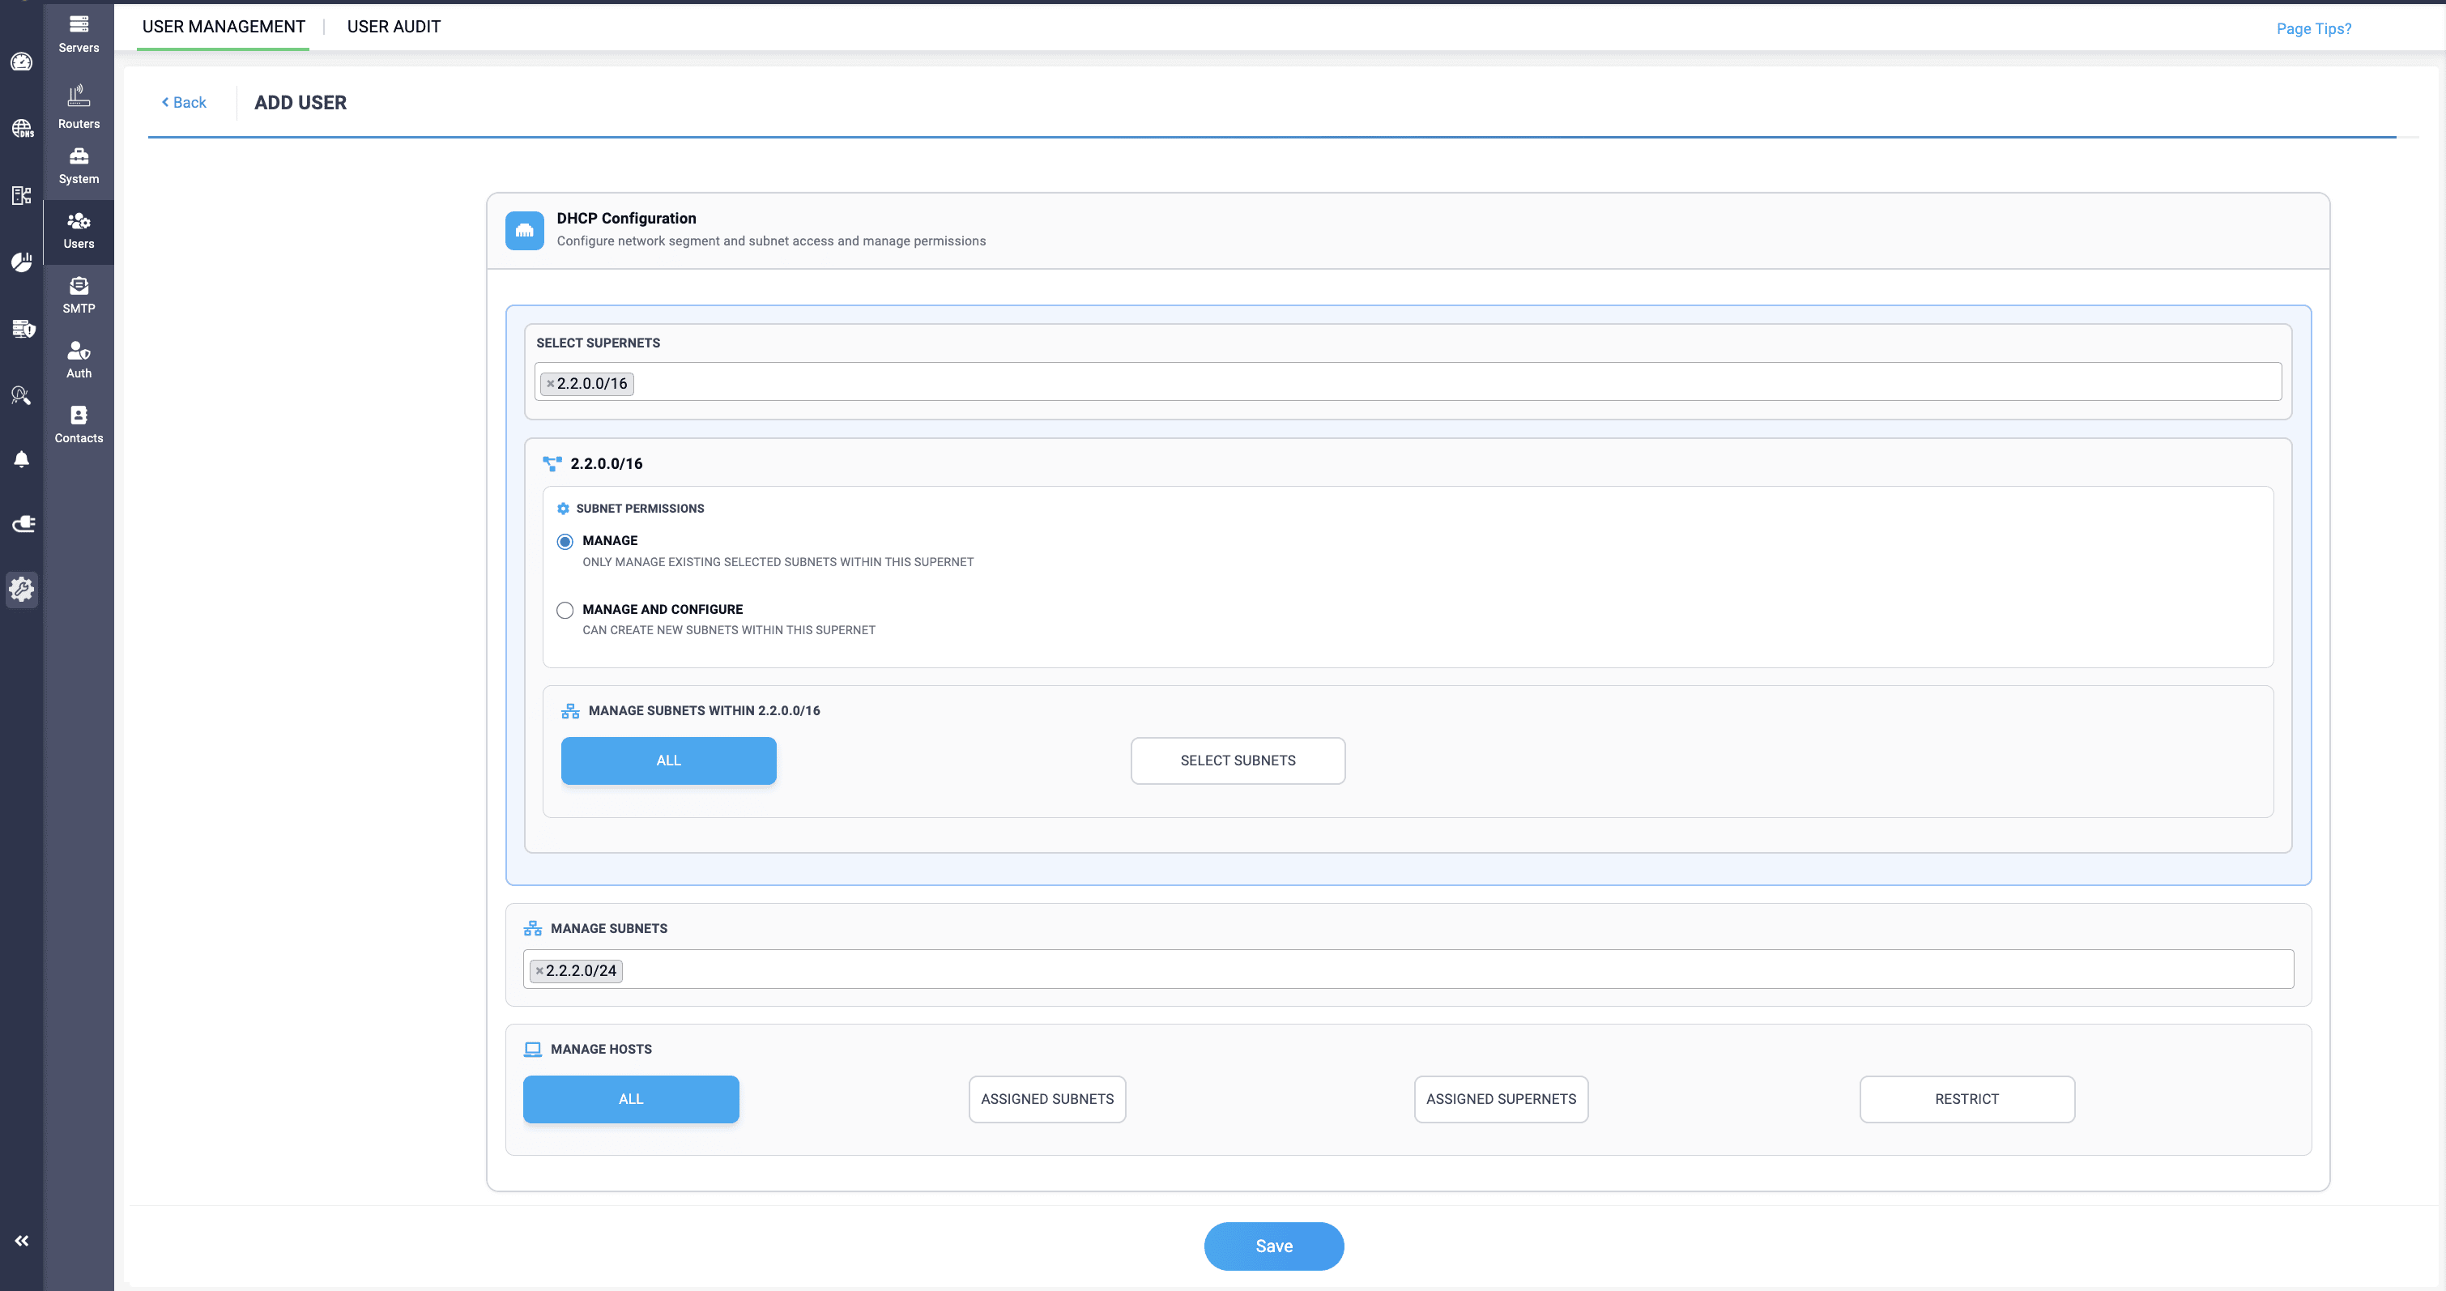Enable ALL for Manage Hosts

[630, 1098]
